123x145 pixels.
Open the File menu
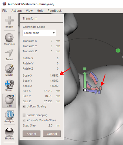[x=5, y=11]
